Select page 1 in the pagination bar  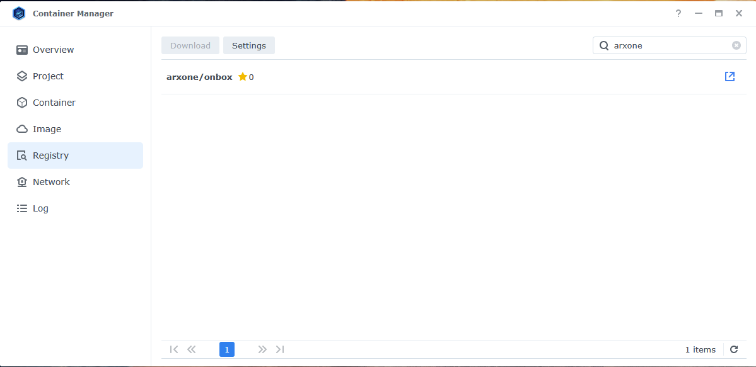coord(227,349)
